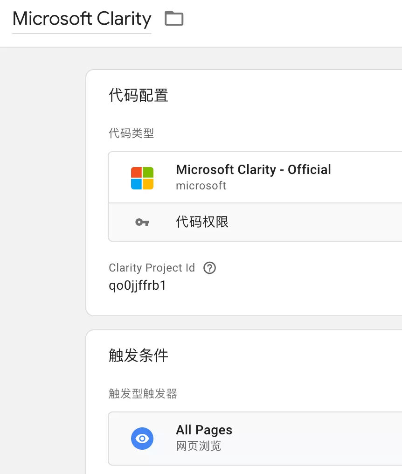Click the key icon next to 代码权限
The image size is (402, 474).
(142, 222)
